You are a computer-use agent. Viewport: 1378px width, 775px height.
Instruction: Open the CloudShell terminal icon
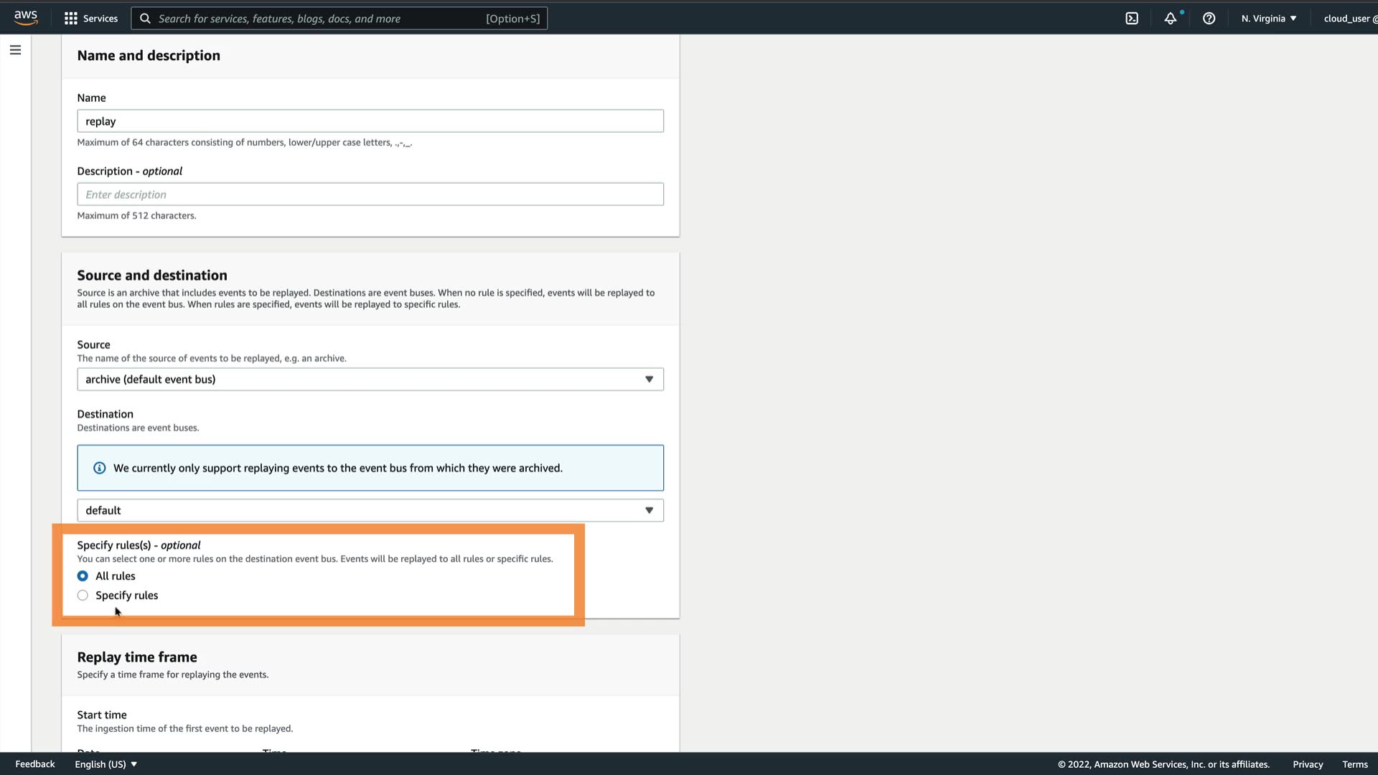[x=1132, y=19]
